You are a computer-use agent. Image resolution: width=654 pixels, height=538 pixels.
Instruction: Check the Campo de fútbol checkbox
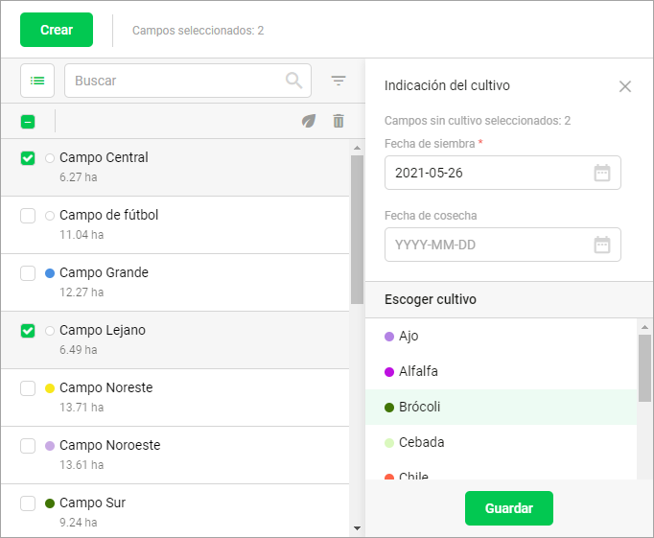coord(28,216)
